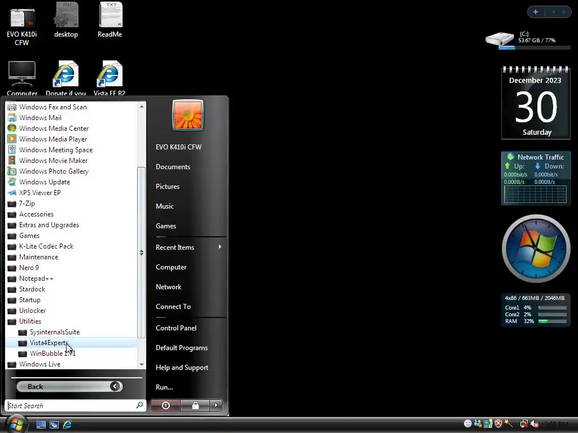Select the desktop INI file icon
Image resolution: width=578 pixels, height=433 pixels.
click(x=66, y=20)
